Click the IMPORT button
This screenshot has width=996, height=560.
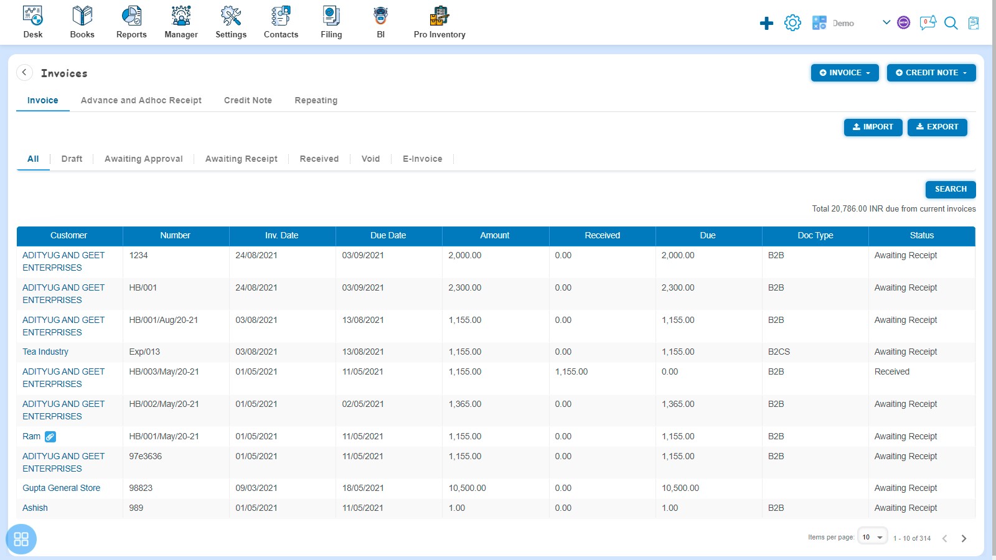pos(873,127)
